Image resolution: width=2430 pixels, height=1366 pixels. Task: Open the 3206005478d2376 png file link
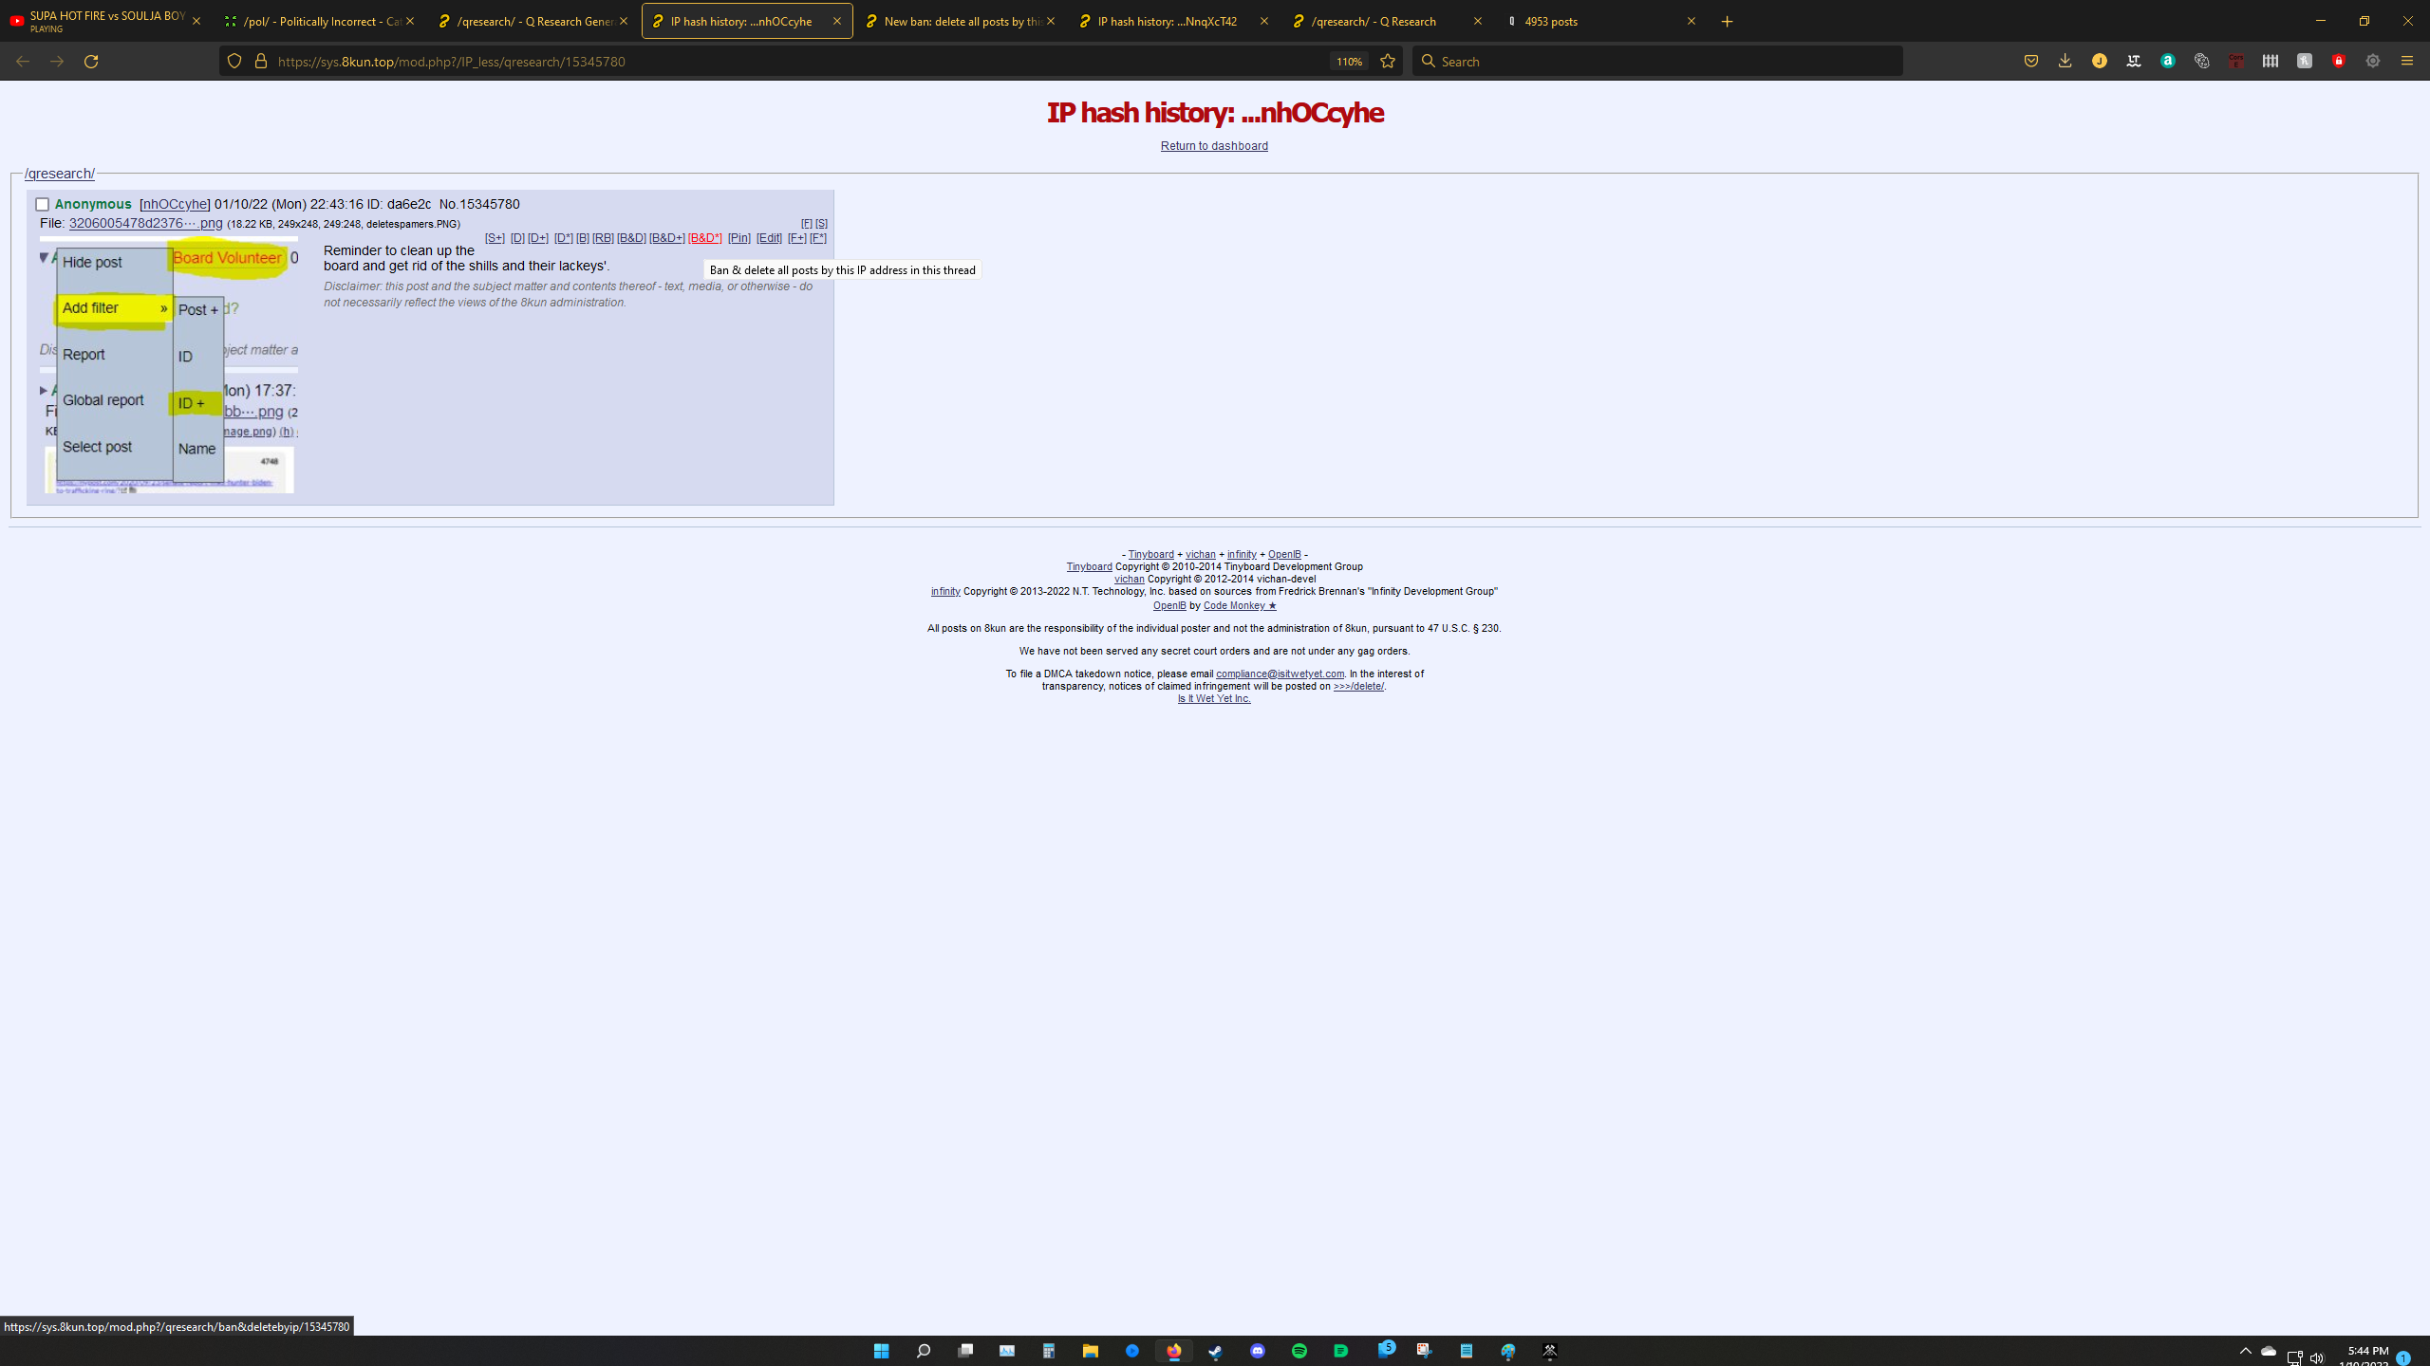[145, 224]
